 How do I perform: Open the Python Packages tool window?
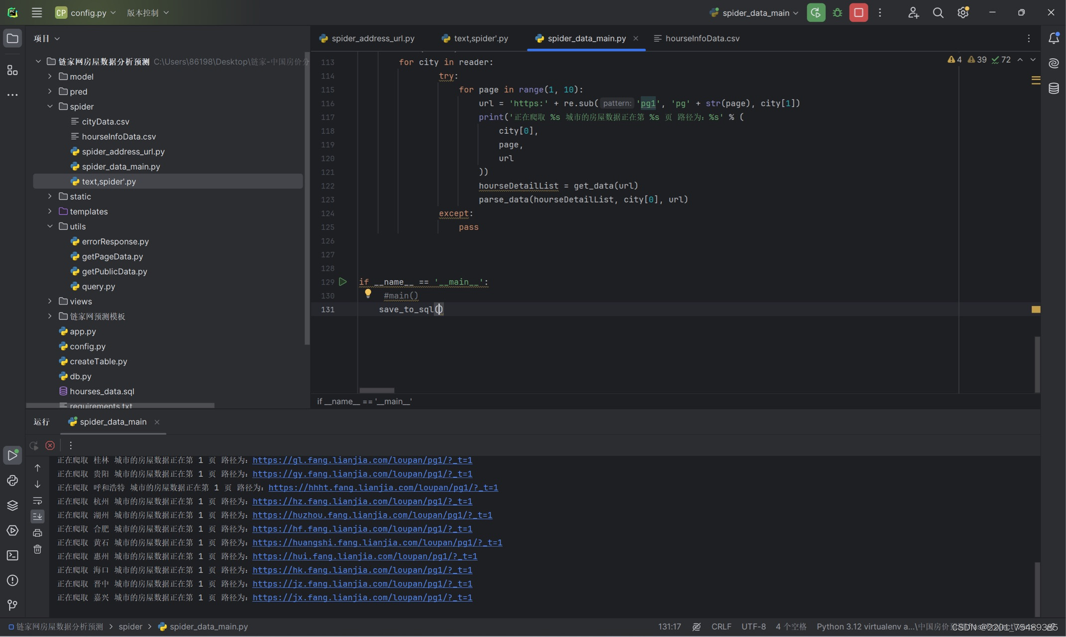coord(12,505)
